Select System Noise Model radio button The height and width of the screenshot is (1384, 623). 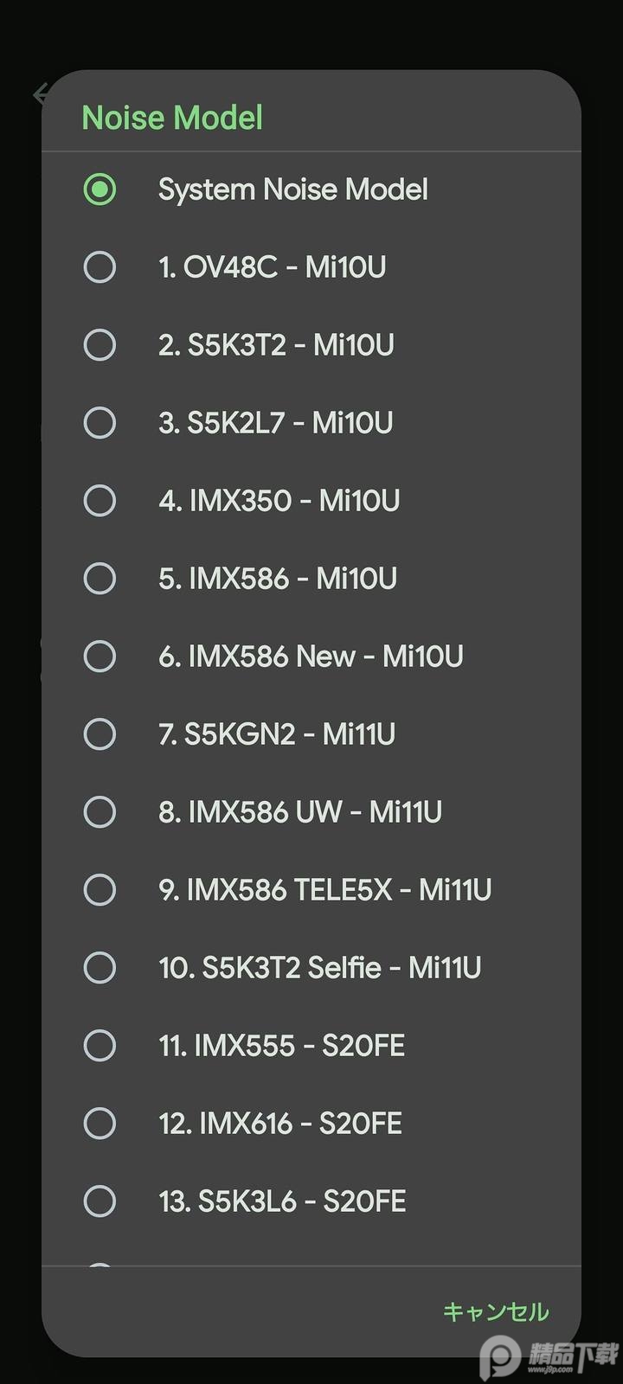click(x=100, y=189)
